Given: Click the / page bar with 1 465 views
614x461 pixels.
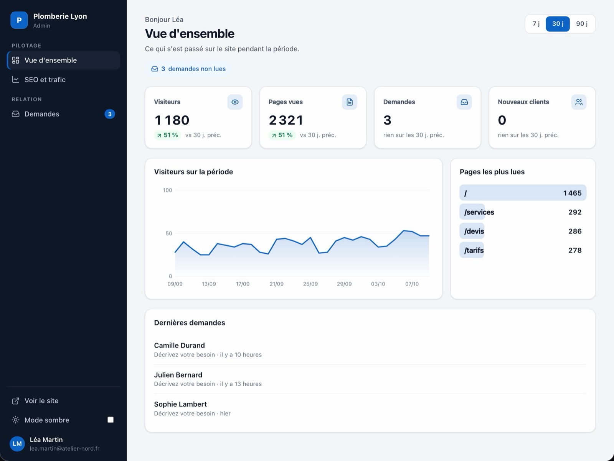Looking at the screenshot, I should pos(523,193).
